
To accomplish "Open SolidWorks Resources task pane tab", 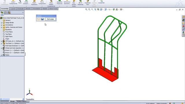I will (x=183, y=17).
